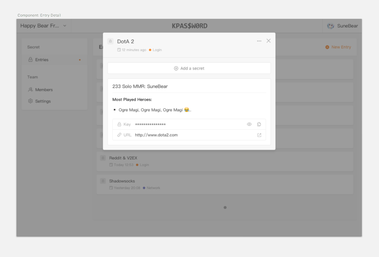Close the DotA 2 entry detail dialog

pyautogui.click(x=269, y=41)
